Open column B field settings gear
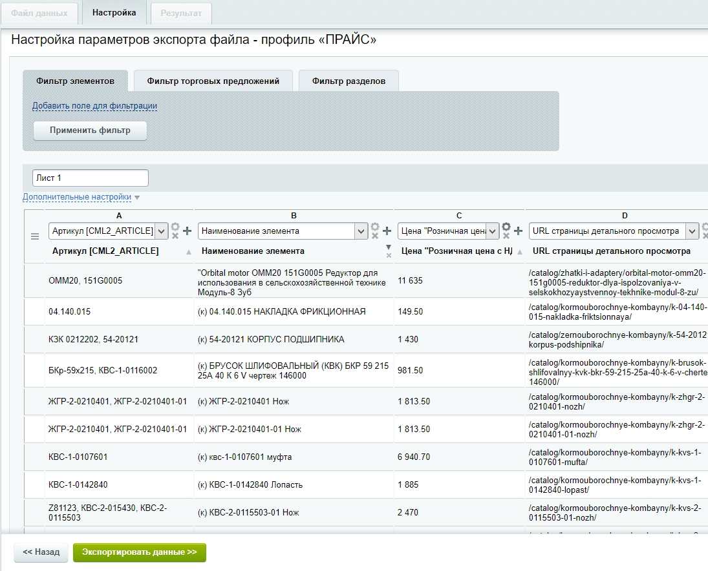 tap(375, 227)
